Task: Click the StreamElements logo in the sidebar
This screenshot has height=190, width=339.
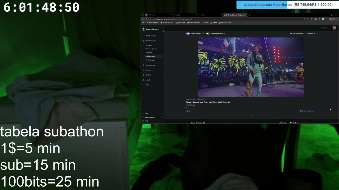Action: click(x=151, y=29)
